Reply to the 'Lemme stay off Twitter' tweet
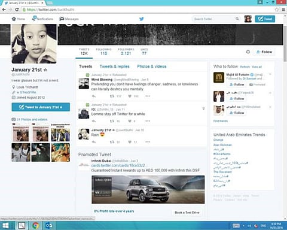 [94, 121]
